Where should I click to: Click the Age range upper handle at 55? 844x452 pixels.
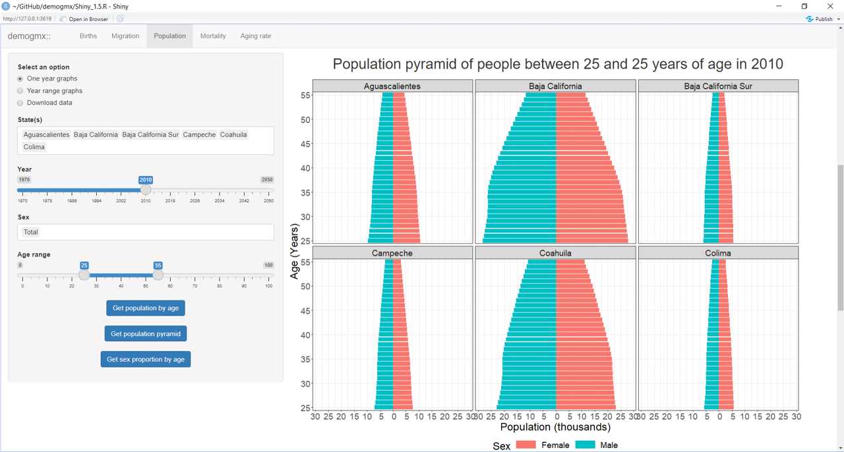point(158,275)
